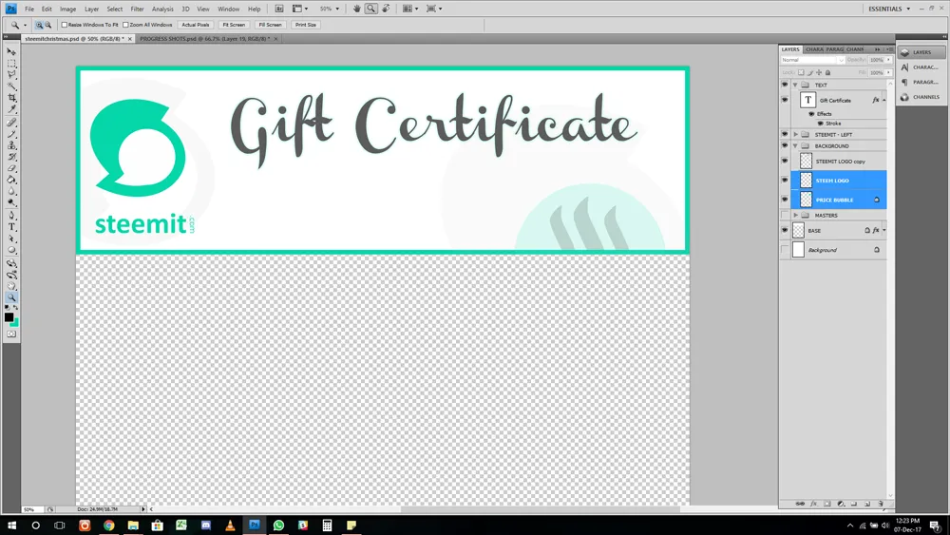Click the foreground color swatch
The width and height of the screenshot is (950, 535).
pos(9,316)
